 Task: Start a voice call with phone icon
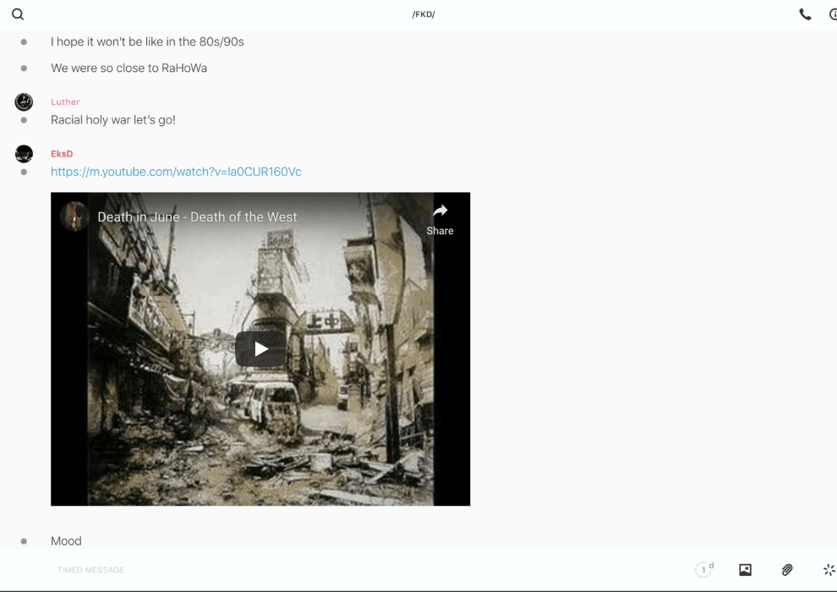tap(805, 14)
